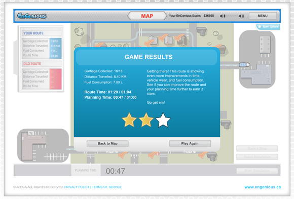The image size is (294, 199).
Task: Expand the OLD ROUTE panel header
Action: pos(42,64)
